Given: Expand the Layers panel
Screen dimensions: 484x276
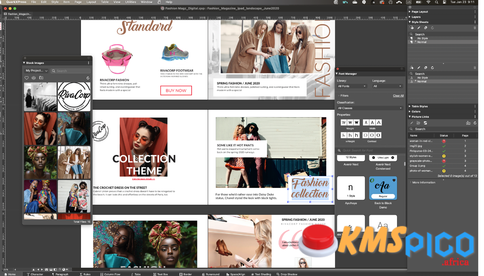Looking at the screenshot, I should [410, 17].
